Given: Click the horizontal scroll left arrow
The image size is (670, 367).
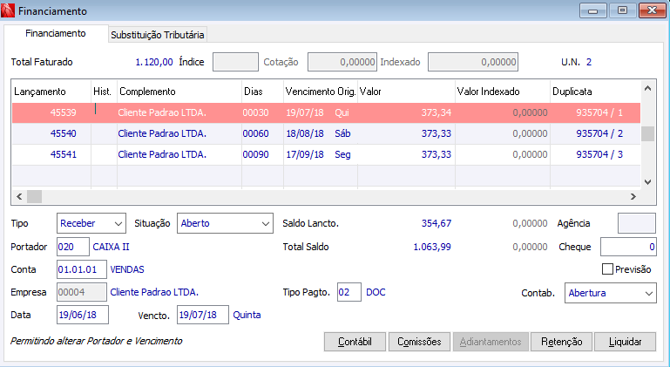Looking at the screenshot, I should [19, 197].
